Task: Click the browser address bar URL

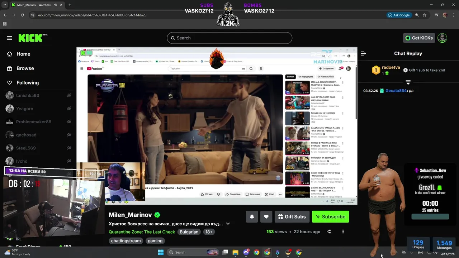Action: coord(92,15)
